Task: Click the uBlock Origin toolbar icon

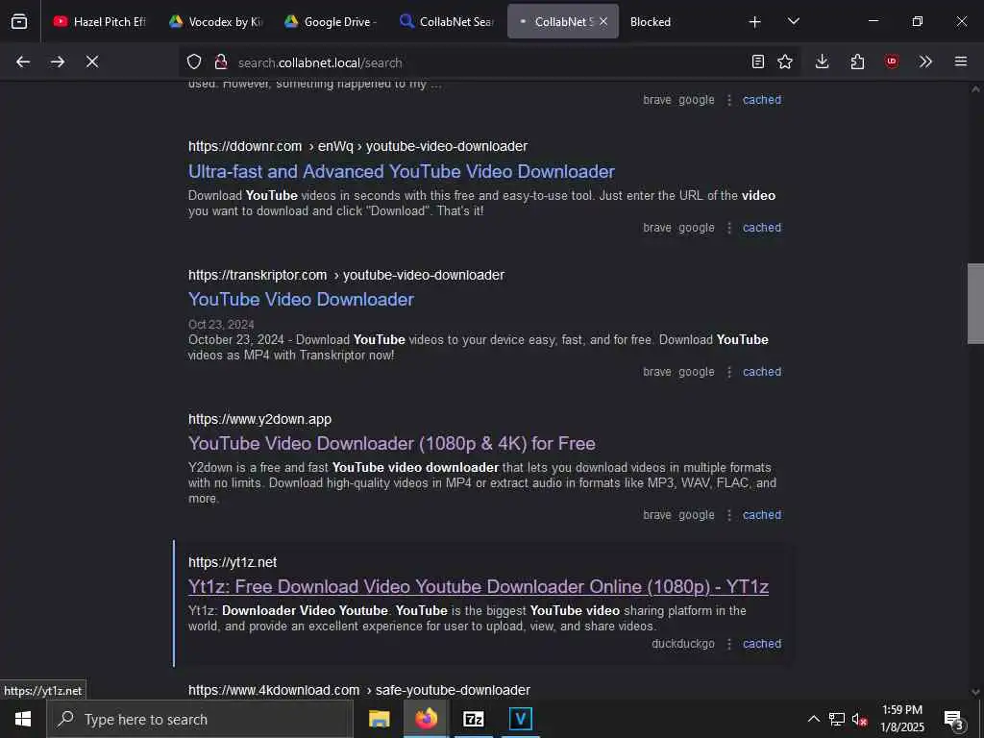Action: pos(892,61)
